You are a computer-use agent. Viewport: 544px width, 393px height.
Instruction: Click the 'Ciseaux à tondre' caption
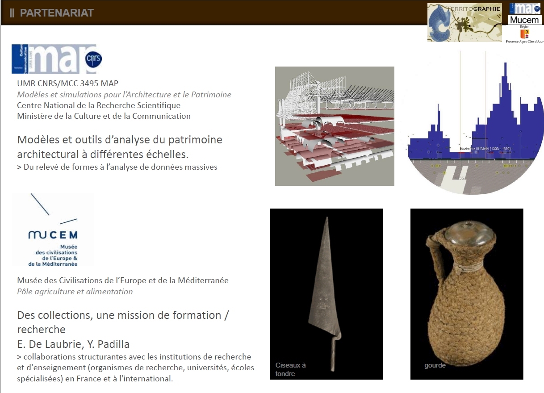tap(291, 369)
